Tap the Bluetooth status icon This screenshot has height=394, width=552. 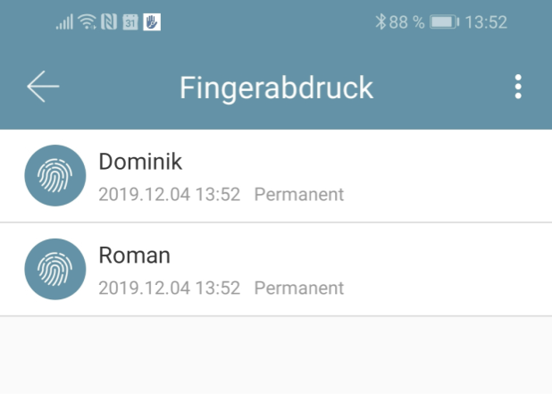click(380, 21)
